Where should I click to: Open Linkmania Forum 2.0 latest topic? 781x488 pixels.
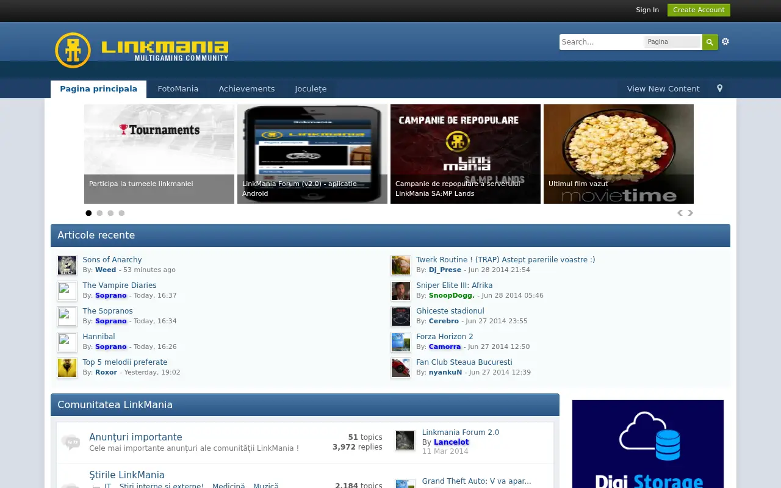(461, 432)
